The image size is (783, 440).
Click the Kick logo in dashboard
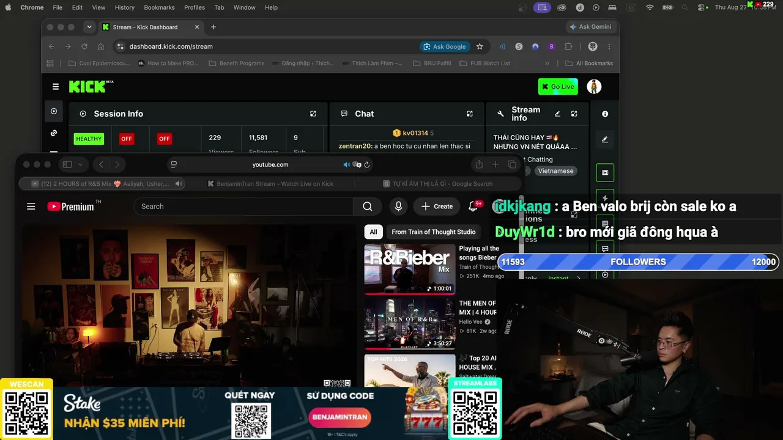[91, 86]
